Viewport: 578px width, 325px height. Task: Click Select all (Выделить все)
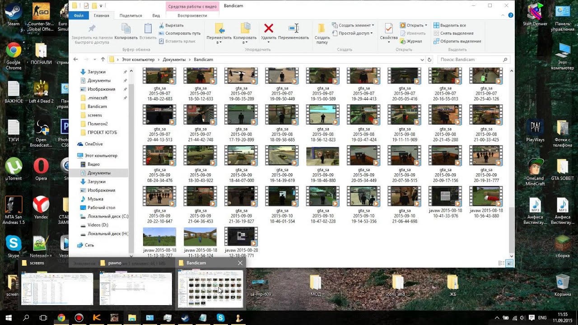[x=450, y=25]
